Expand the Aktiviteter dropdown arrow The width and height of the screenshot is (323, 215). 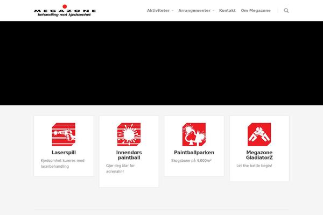(x=173, y=11)
